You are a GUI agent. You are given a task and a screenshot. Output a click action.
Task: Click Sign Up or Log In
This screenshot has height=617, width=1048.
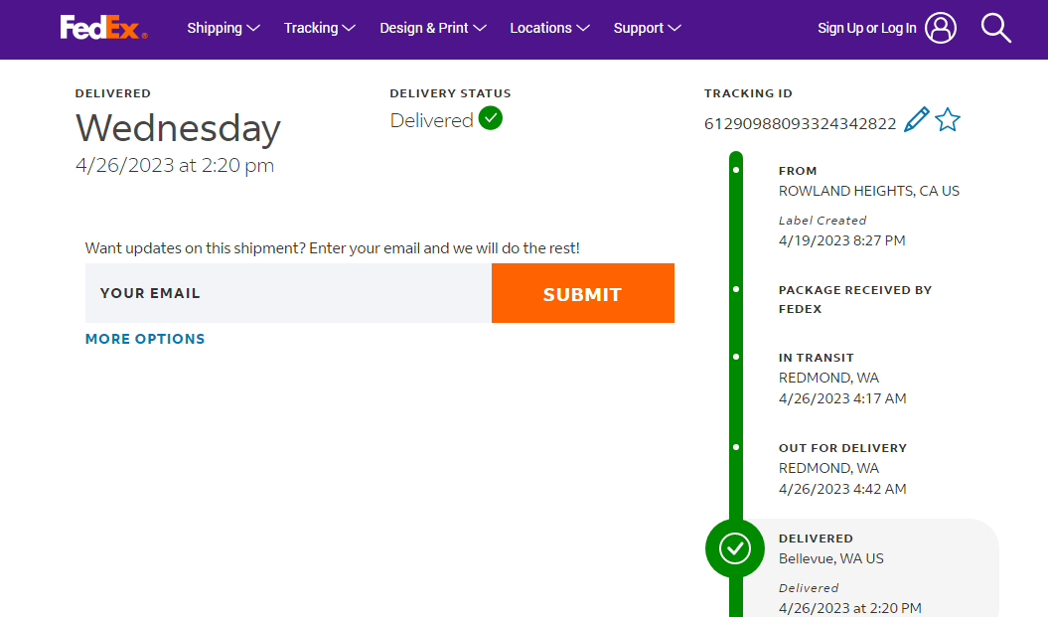tap(866, 28)
